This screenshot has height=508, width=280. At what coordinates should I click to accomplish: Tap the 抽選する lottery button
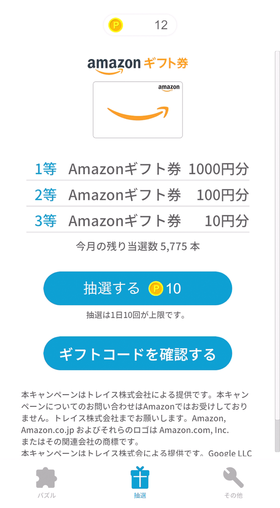pyautogui.click(x=138, y=288)
